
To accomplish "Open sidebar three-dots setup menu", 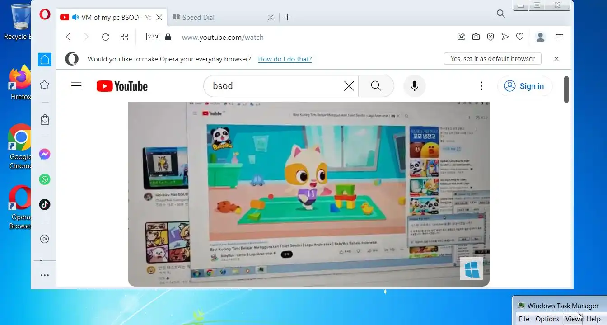I will (44, 275).
